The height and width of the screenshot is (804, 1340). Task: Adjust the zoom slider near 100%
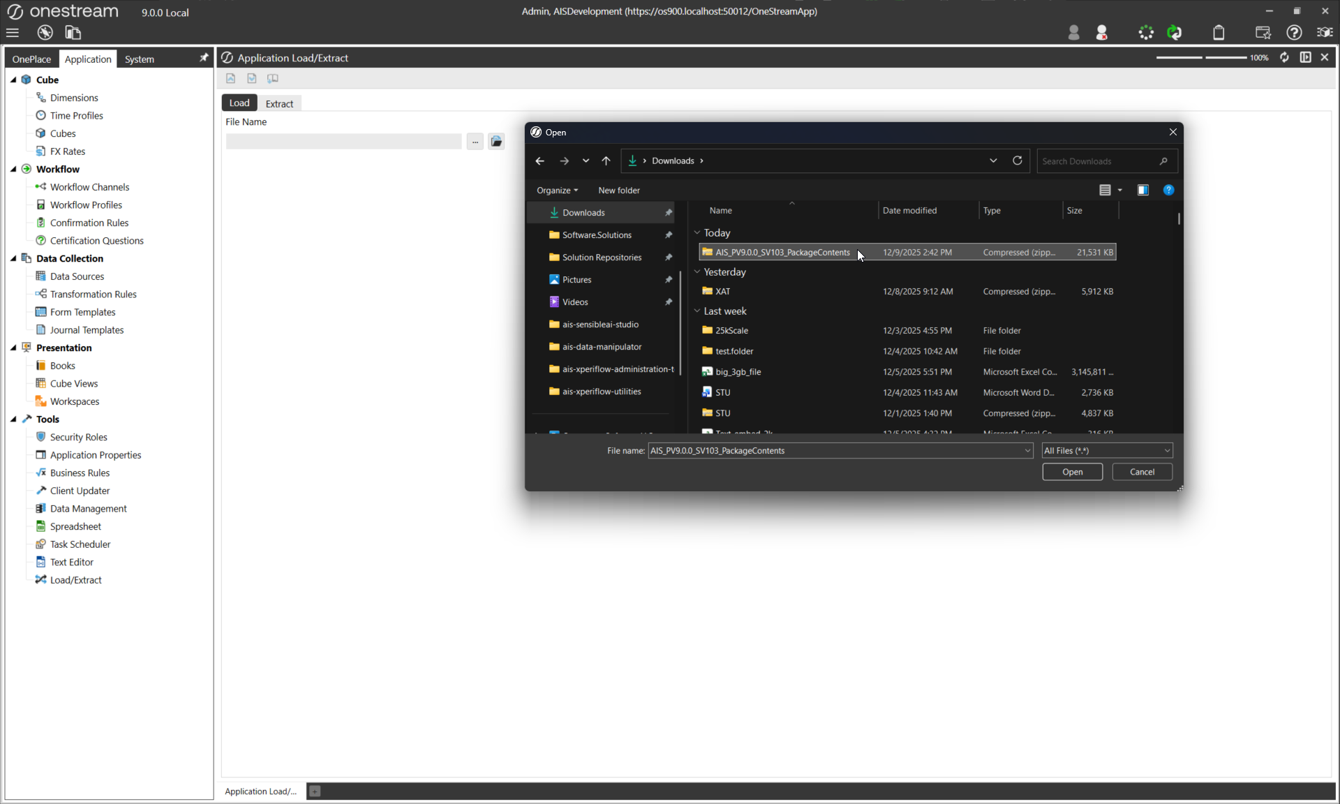click(x=1203, y=57)
